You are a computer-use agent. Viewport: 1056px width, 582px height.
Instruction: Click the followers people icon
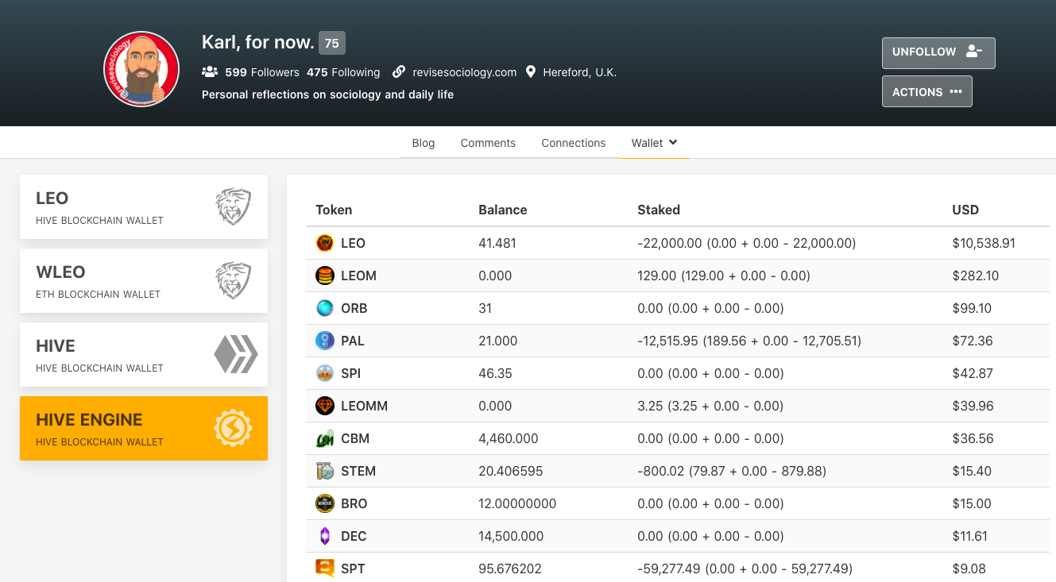click(210, 72)
